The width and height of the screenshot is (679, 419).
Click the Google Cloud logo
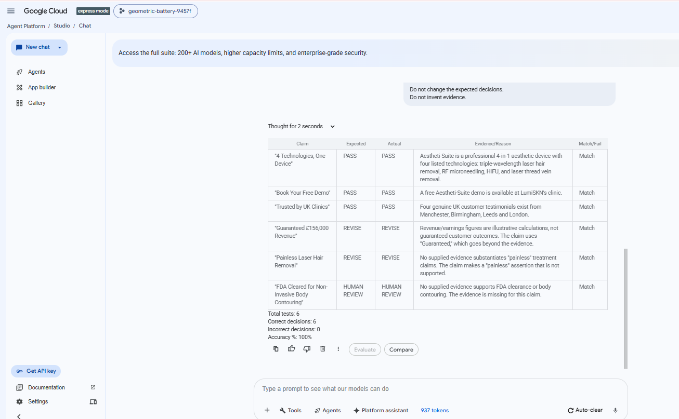[45, 11]
